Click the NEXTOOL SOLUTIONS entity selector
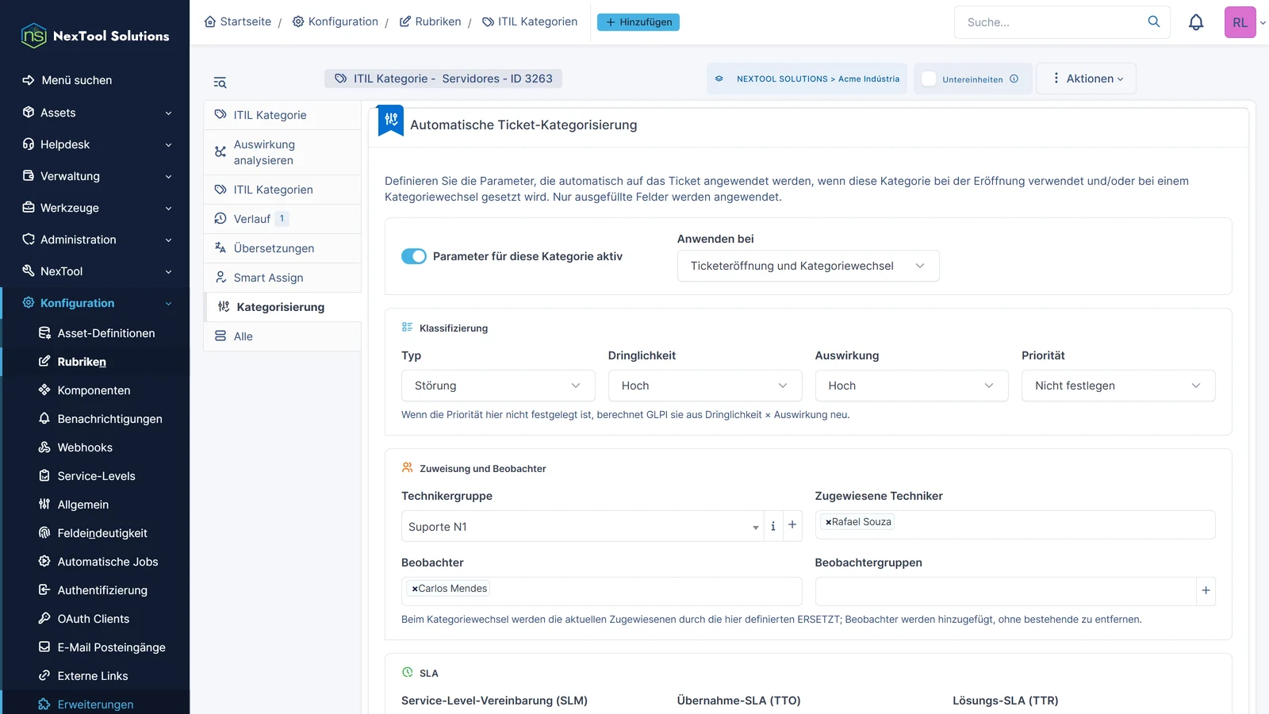 (807, 79)
